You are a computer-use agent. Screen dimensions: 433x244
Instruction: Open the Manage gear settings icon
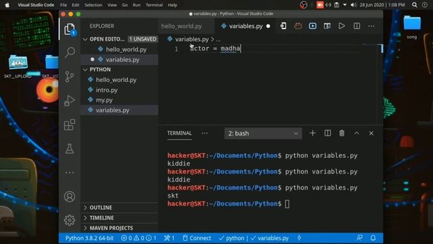69,220
